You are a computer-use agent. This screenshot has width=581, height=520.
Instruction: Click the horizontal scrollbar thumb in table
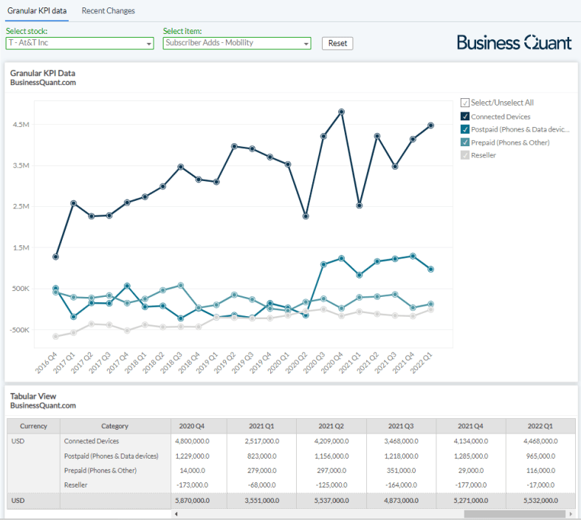(x=515, y=513)
